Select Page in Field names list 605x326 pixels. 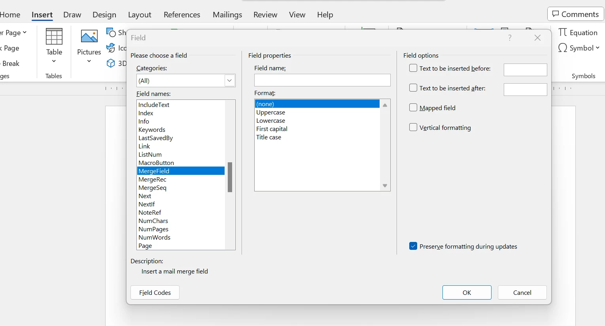click(x=181, y=245)
